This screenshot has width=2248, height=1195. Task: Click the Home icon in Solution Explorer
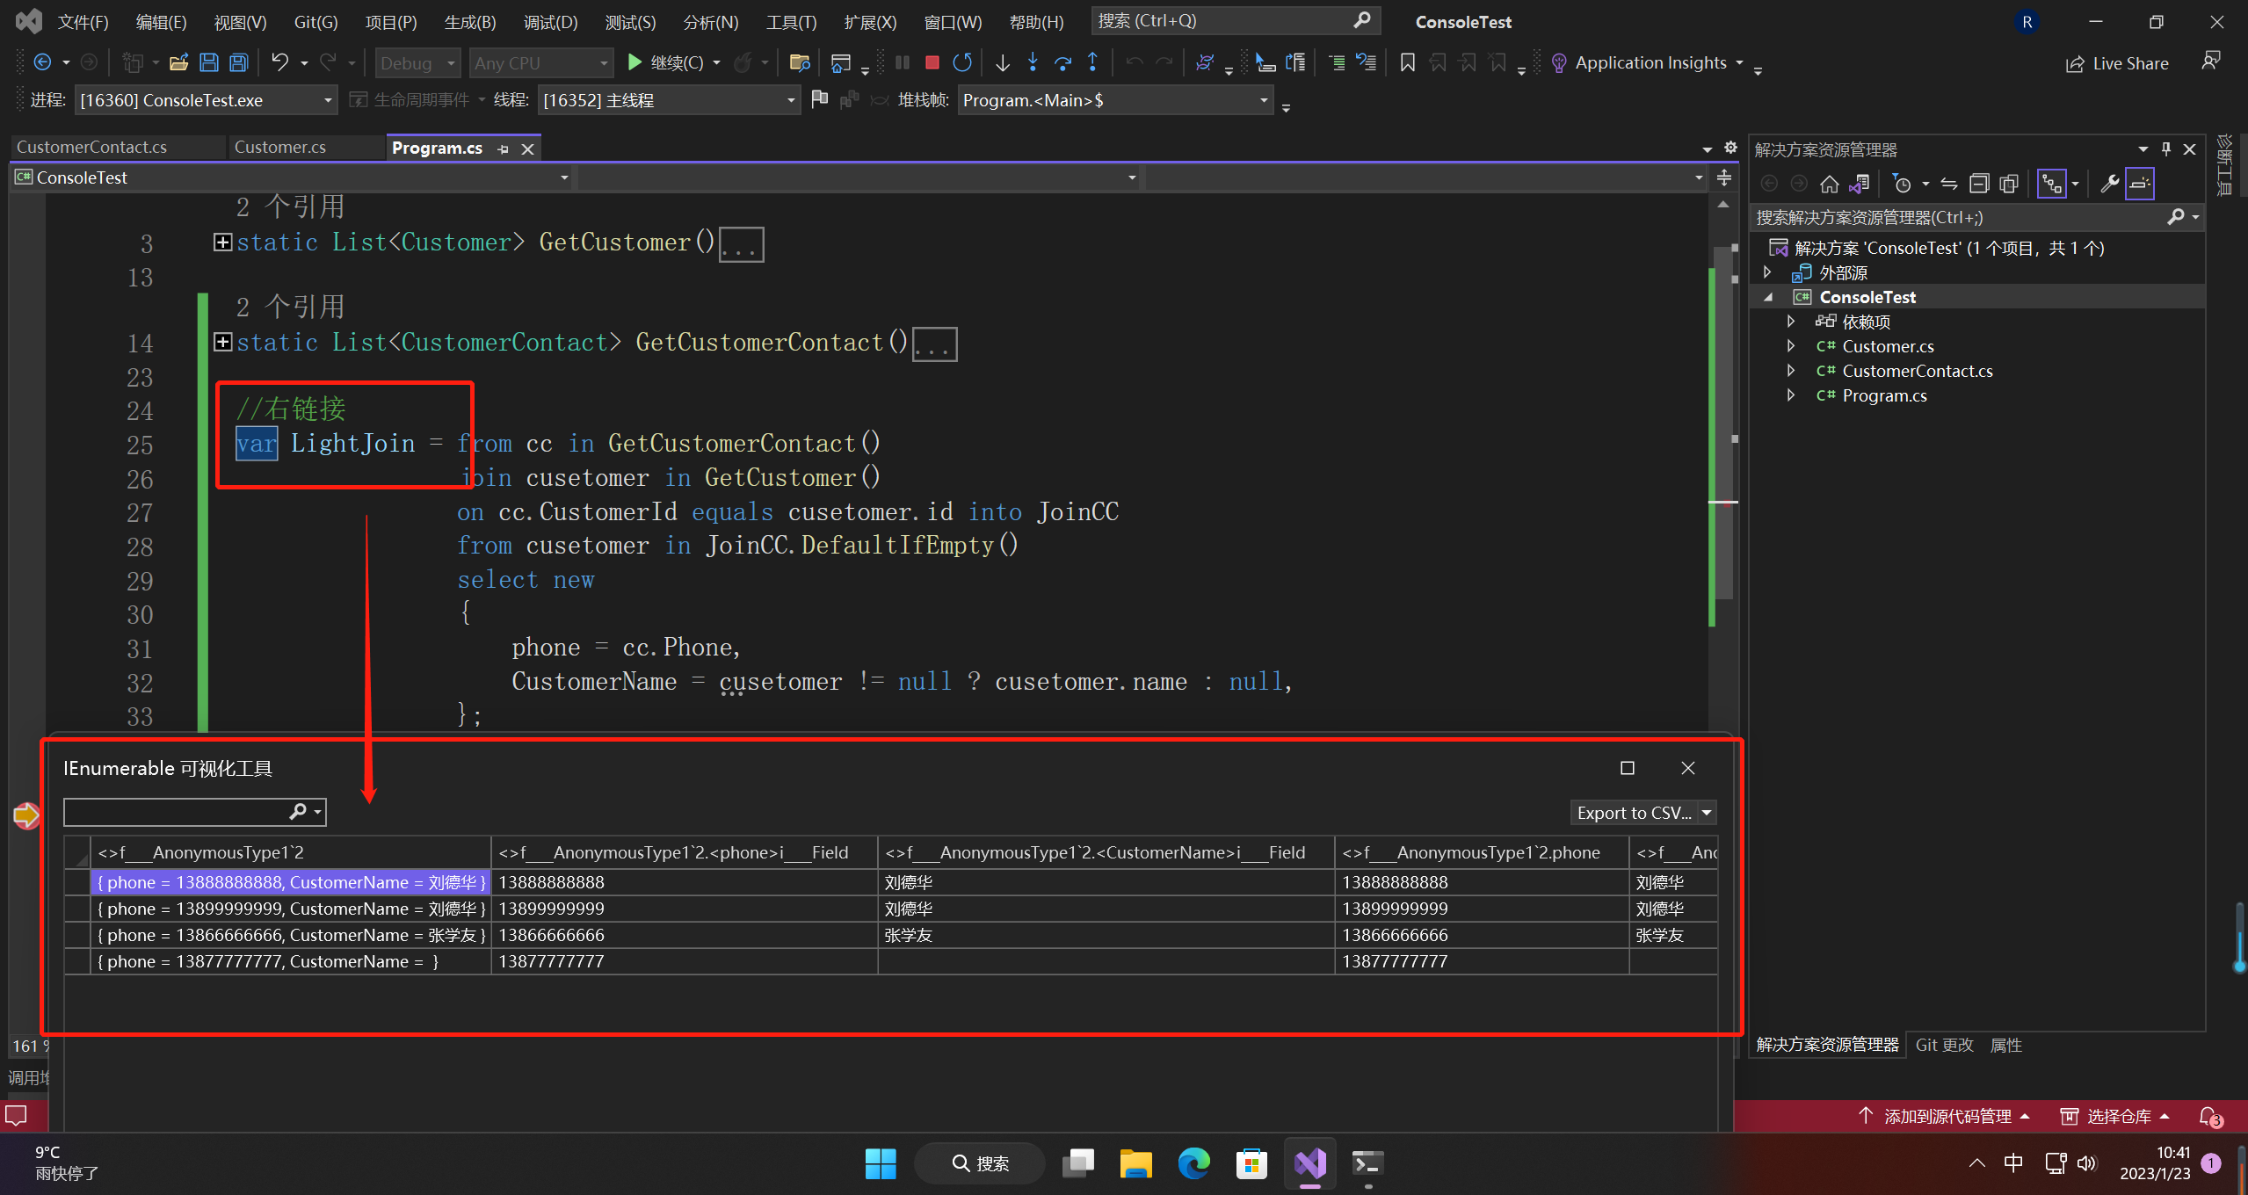[x=1829, y=184]
